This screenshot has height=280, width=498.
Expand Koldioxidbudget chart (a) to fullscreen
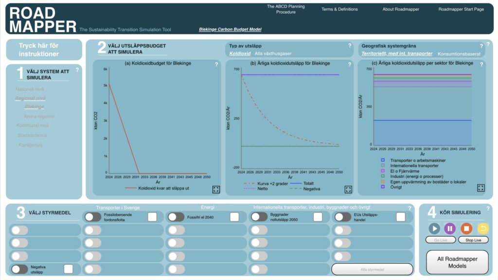pyautogui.click(x=216, y=190)
